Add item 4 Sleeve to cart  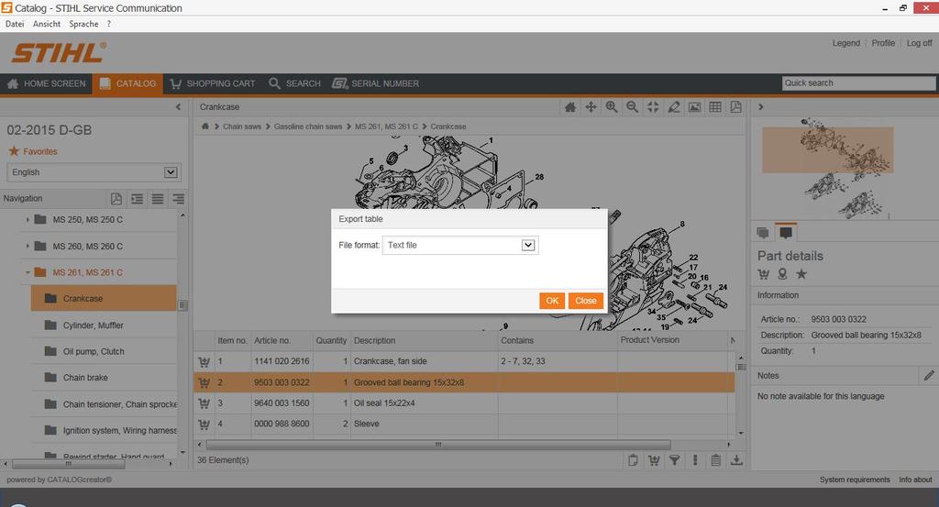click(204, 424)
